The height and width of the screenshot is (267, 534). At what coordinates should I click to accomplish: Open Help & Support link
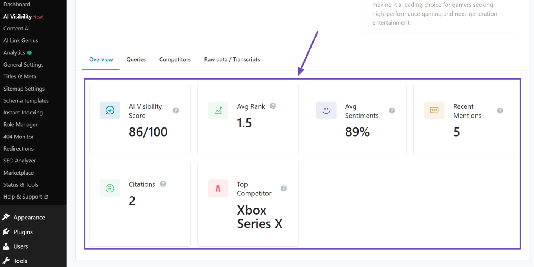(x=23, y=197)
